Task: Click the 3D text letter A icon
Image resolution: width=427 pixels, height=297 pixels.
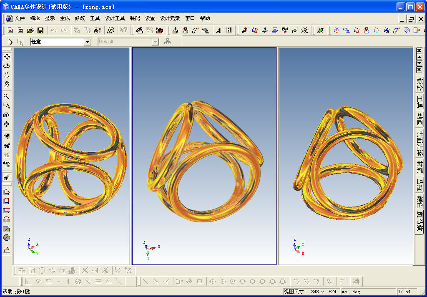Action: click(219, 30)
